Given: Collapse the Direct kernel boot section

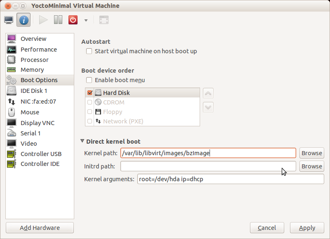Looking at the screenshot, I should pos(83,141).
